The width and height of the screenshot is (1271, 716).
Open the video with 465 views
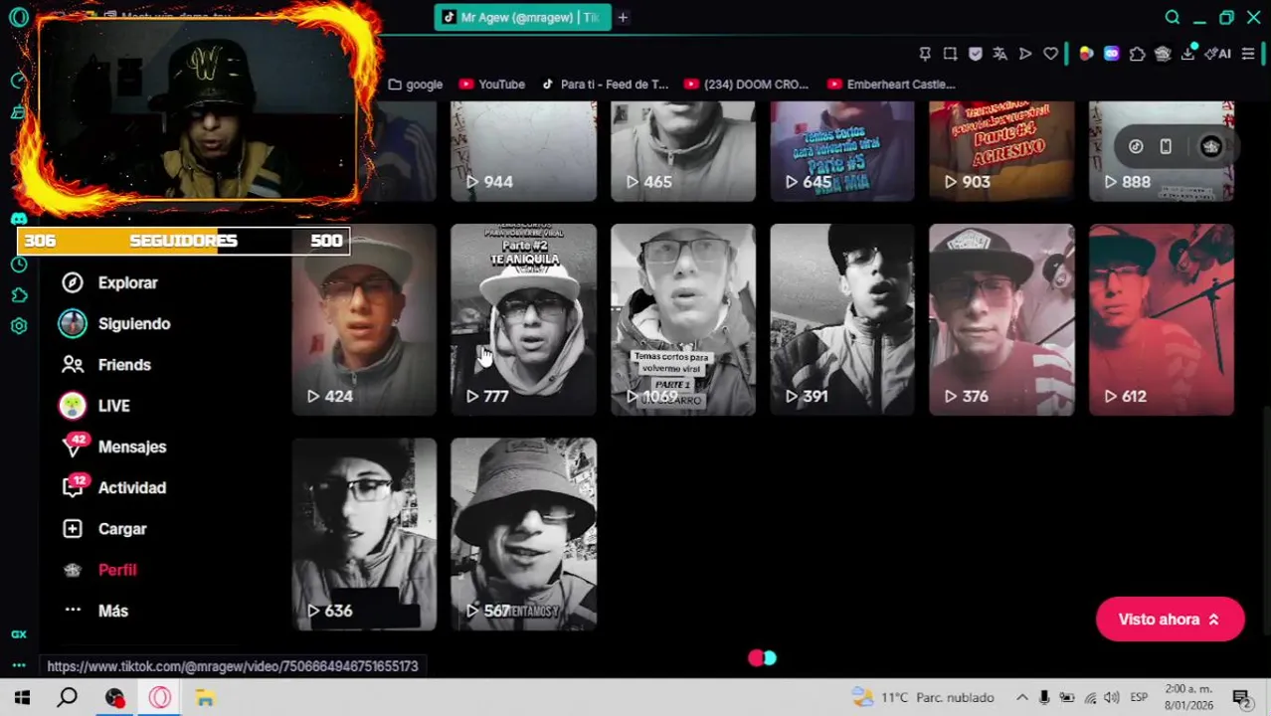683,151
